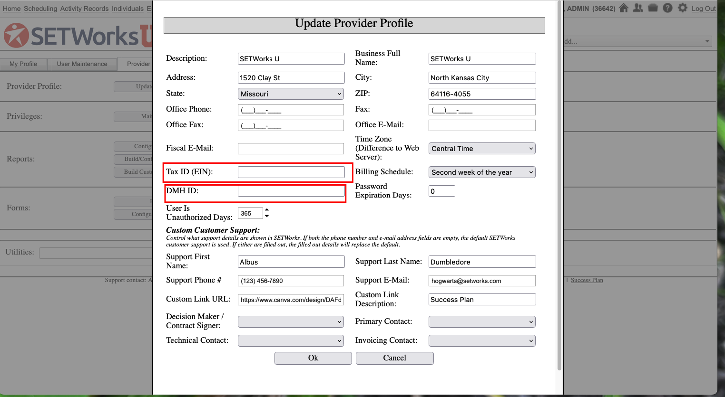Click the Description input field
The width and height of the screenshot is (725, 397).
(x=291, y=59)
